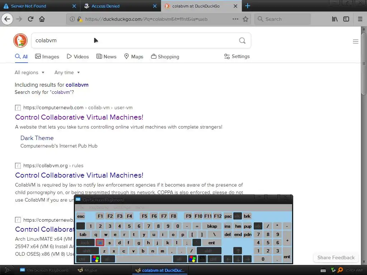Expand the All regions dropdown
Screen dimensions: 367x275
point(29,72)
